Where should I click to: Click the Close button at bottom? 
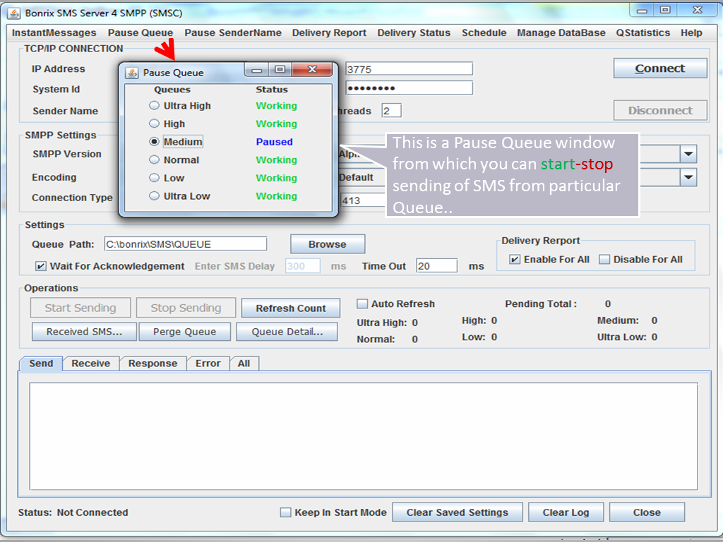click(647, 512)
